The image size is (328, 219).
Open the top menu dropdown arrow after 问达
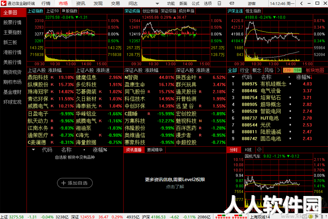[157, 4]
